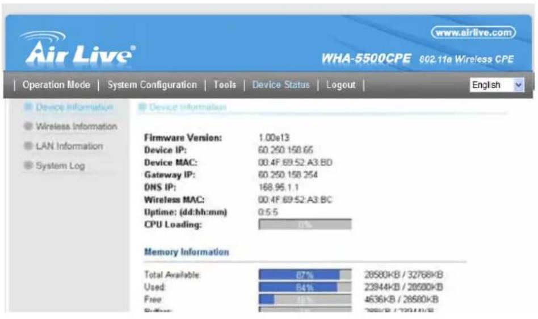This screenshot has width=538, height=319.
Task: Click the AirLive logo
Action: (78, 48)
